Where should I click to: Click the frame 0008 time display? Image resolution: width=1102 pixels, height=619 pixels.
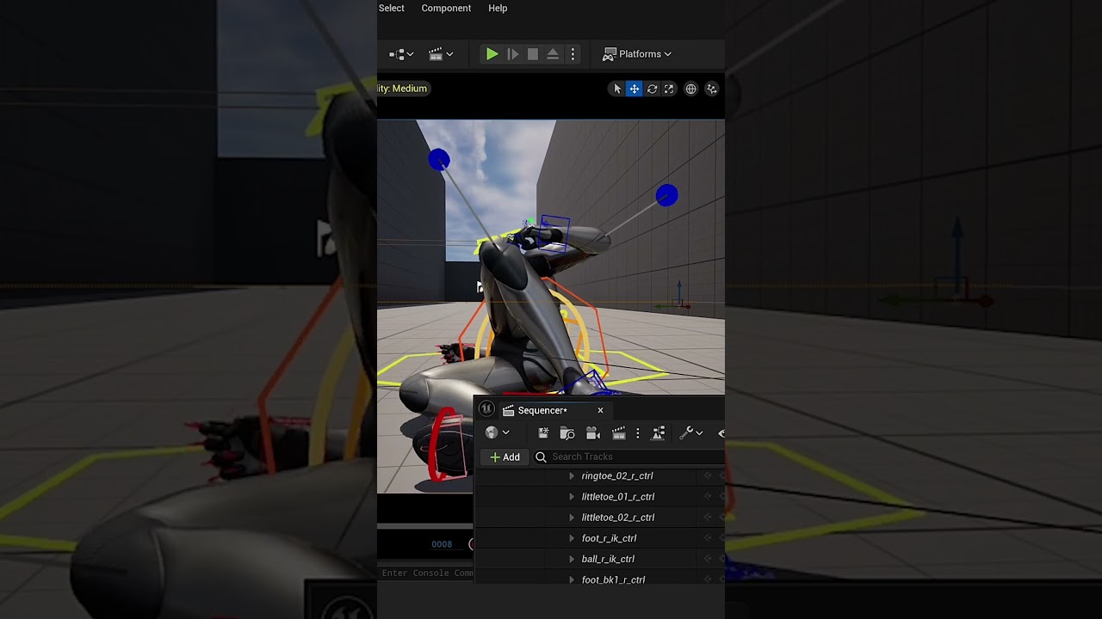pos(442,544)
